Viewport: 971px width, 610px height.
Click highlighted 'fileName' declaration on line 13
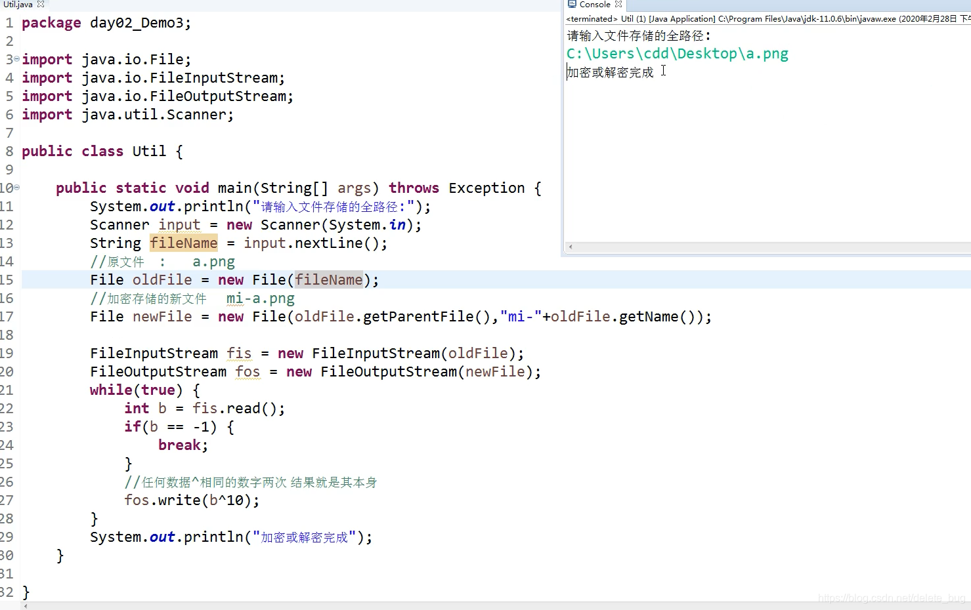[184, 243]
